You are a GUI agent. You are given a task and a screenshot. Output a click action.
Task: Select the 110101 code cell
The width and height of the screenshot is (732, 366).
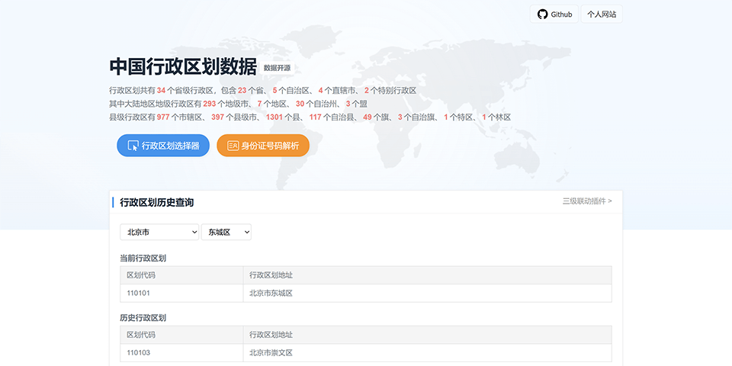click(139, 293)
